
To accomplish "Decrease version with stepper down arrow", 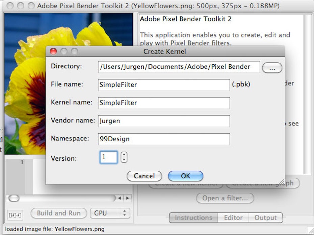I will (124, 160).
